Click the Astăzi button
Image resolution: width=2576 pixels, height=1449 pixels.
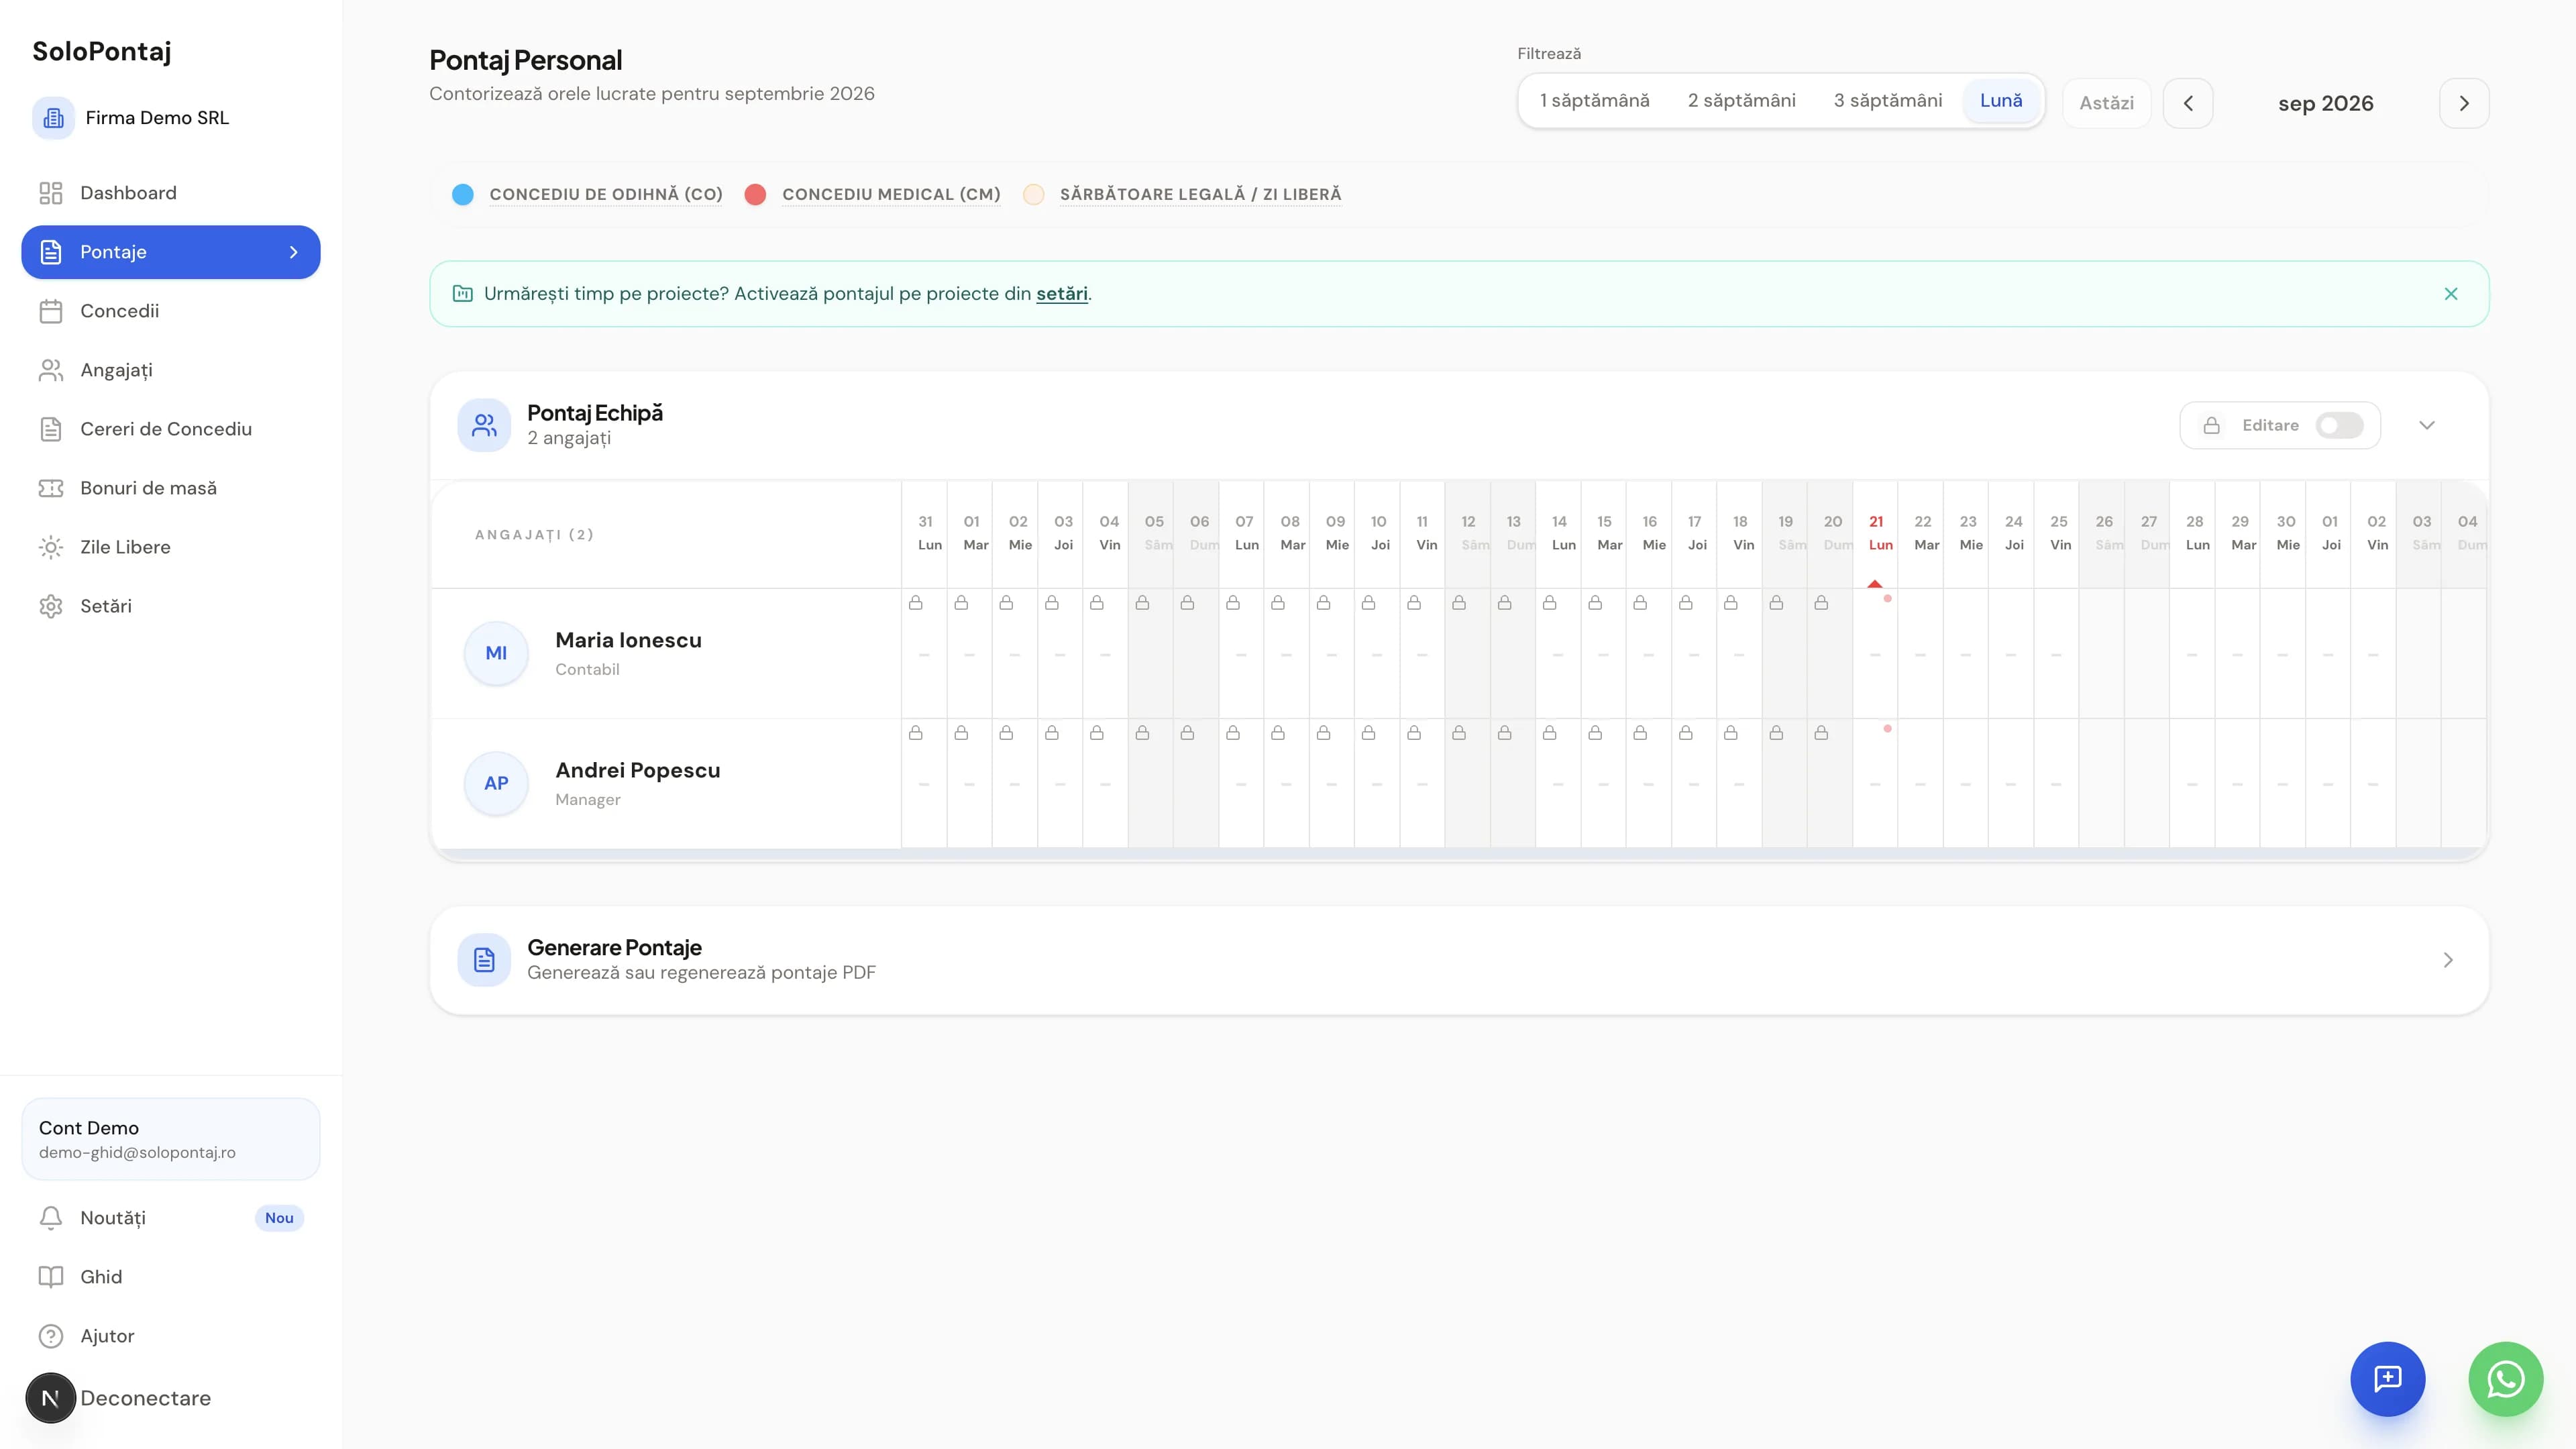coord(2106,103)
